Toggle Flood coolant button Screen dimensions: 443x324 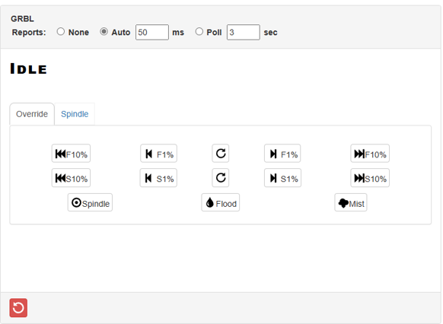coord(221,202)
